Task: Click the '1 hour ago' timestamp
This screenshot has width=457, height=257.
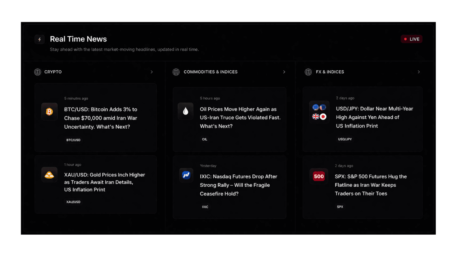Action: tap(73, 165)
